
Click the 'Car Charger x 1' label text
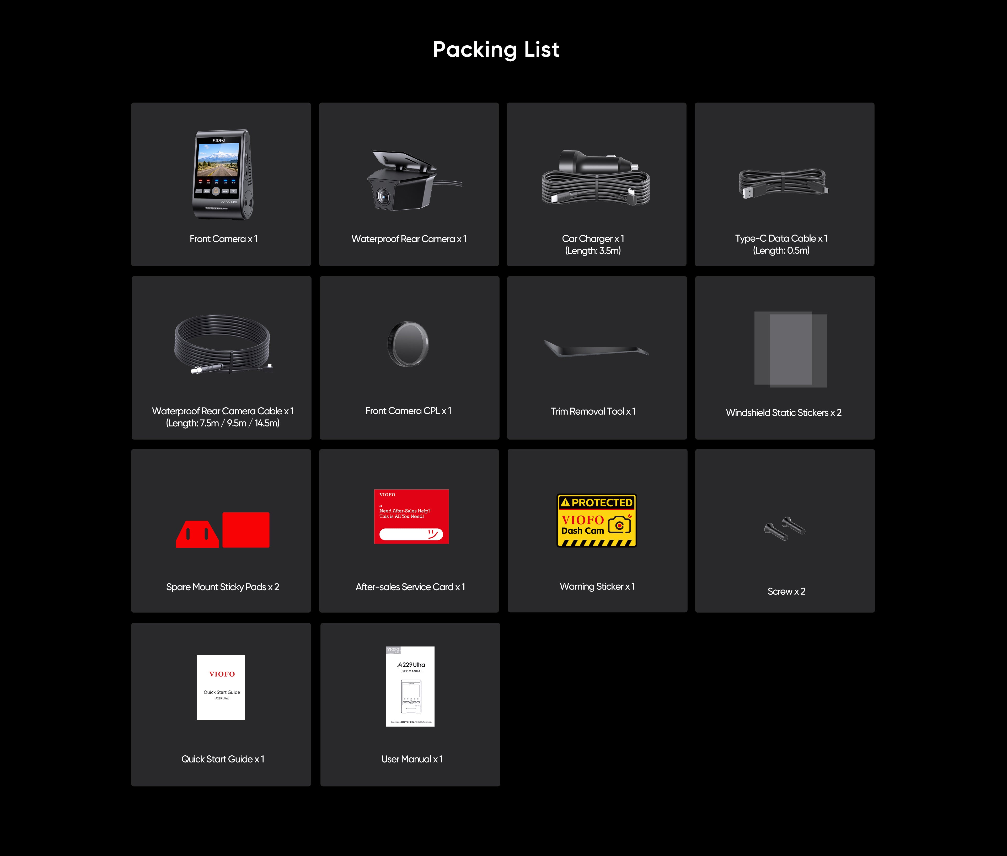593,239
